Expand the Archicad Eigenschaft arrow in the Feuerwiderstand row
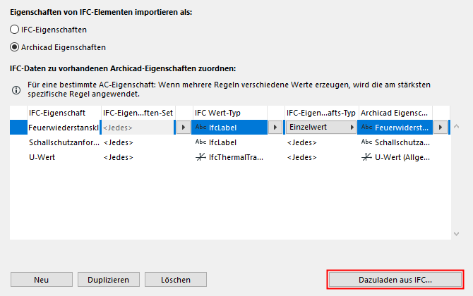 441,128
